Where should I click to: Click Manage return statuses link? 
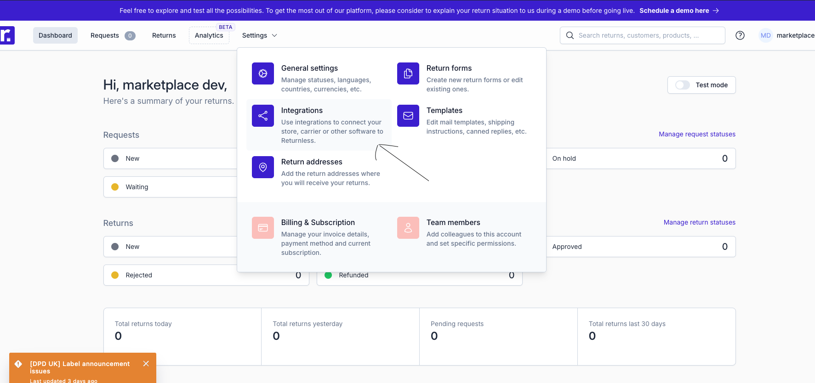pyautogui.click(x=699, y=222)
